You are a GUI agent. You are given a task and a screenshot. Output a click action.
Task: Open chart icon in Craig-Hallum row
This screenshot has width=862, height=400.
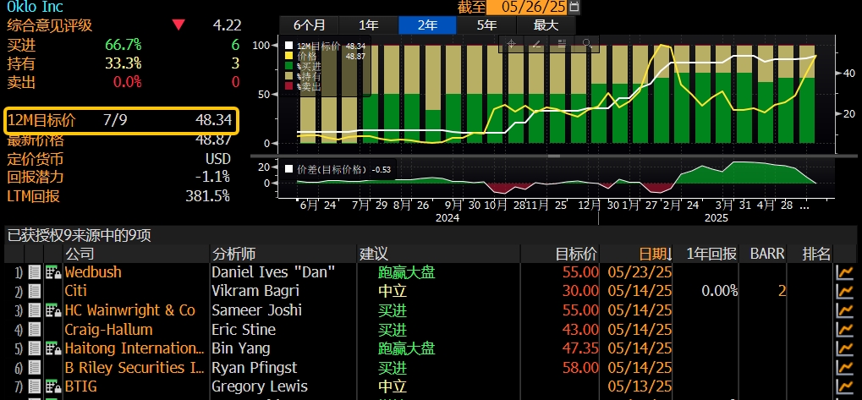coord(844,330)
